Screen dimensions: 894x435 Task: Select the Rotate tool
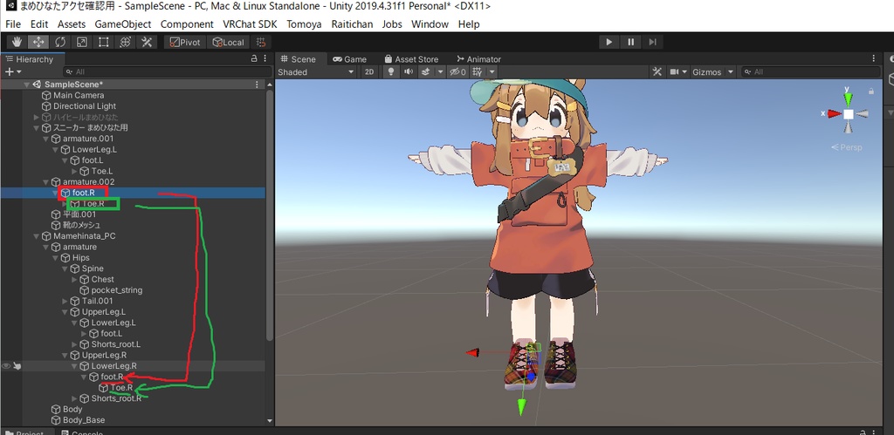(x=60, y=42)
